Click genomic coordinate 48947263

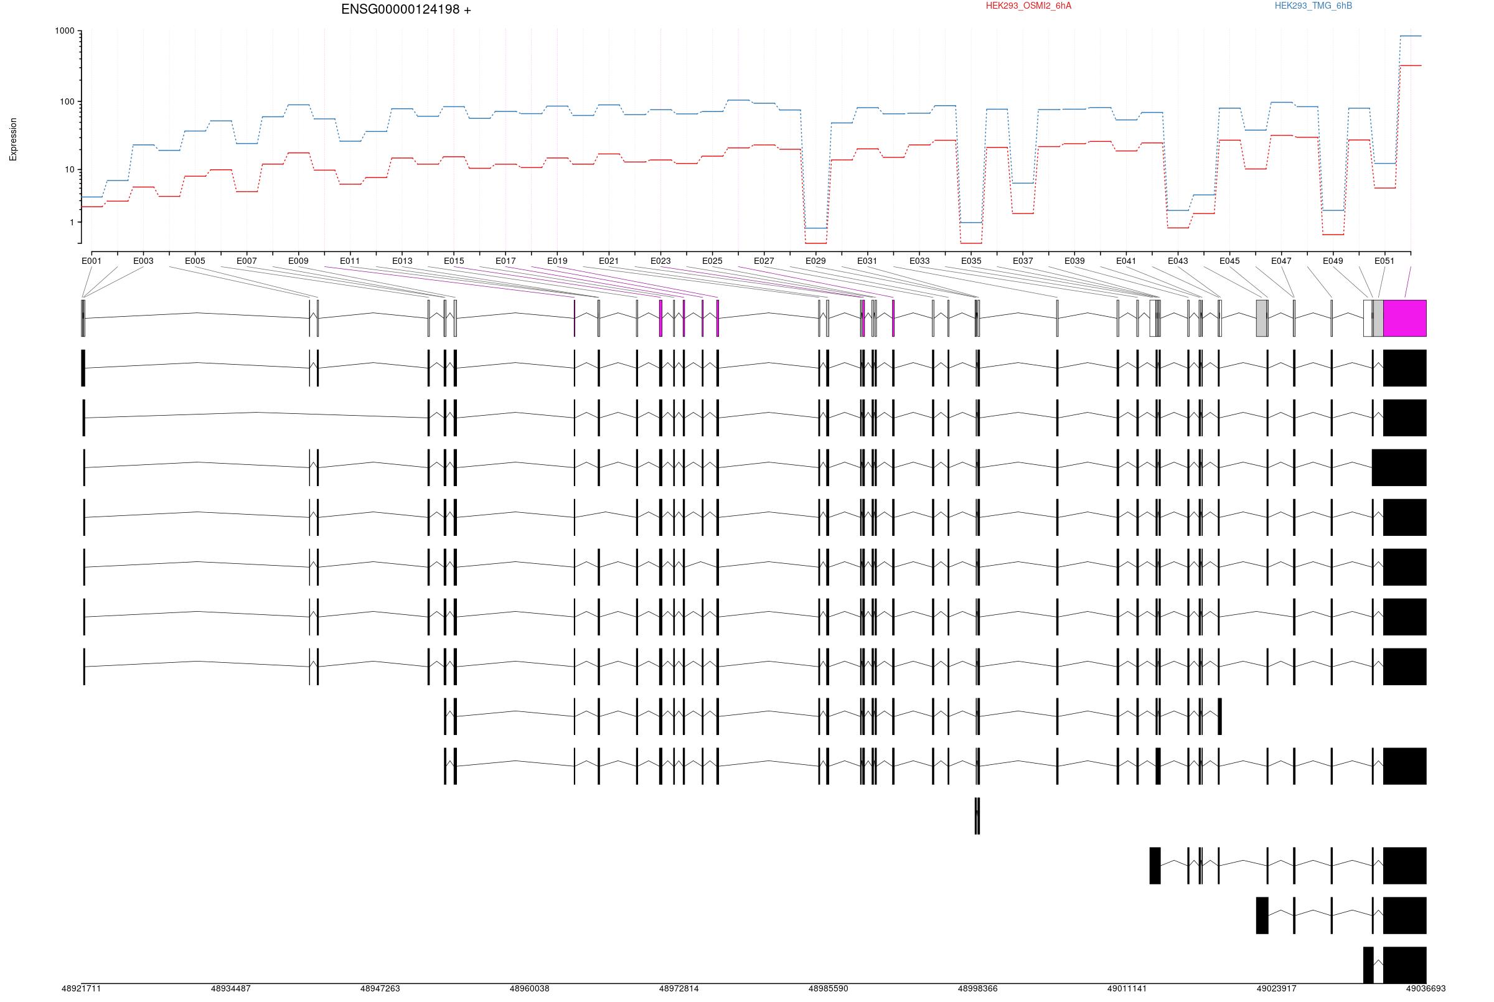click(380, 988)
